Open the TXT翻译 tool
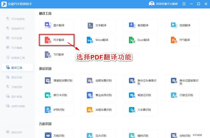 (x=56, y=55)
